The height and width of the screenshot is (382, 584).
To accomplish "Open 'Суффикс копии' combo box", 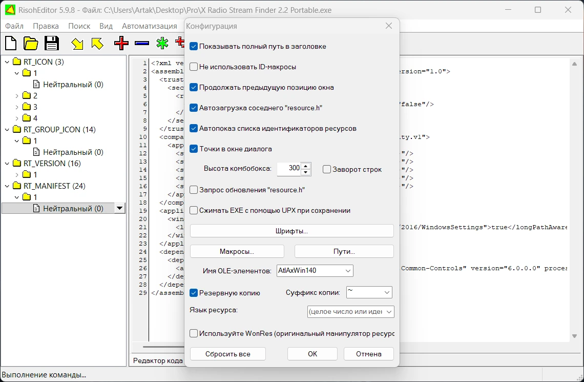I will pos(369,292).
